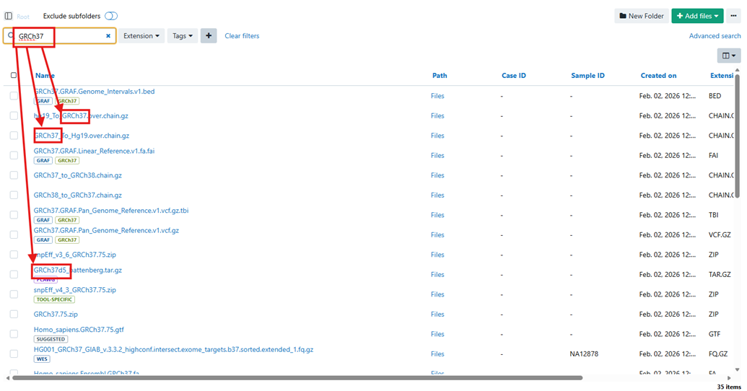Click the search magnifier icon
The width and height of the screenshot is (747, 391).
click(x=11, y=36)
